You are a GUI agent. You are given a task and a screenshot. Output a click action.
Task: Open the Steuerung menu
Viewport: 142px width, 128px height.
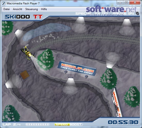point(31,9)
